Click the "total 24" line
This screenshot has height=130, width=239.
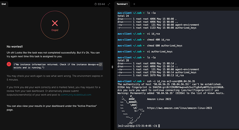(123, 16)
